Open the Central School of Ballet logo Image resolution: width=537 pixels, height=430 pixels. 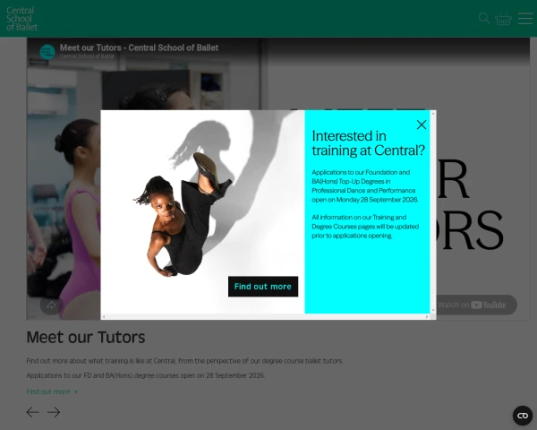point(21,19)
